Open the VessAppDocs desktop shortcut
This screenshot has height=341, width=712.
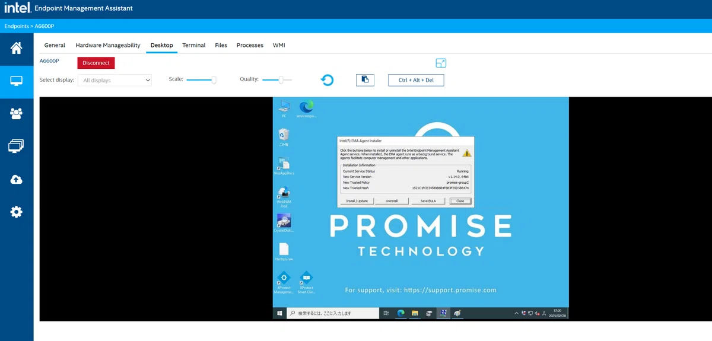tap(284, 167)
